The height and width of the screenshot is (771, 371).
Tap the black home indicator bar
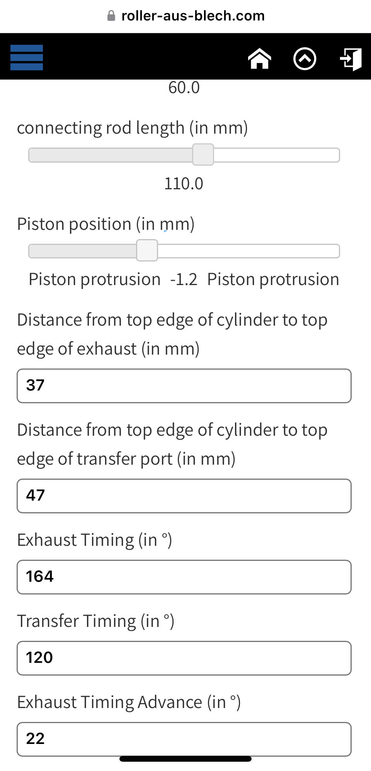pyautogui.click(x=185, y=759)
